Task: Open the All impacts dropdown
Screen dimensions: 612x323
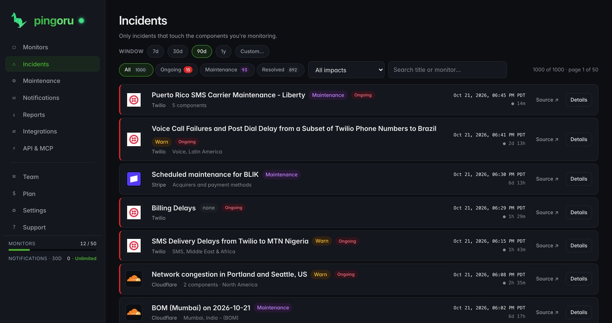Action: [x=346, y=70]
